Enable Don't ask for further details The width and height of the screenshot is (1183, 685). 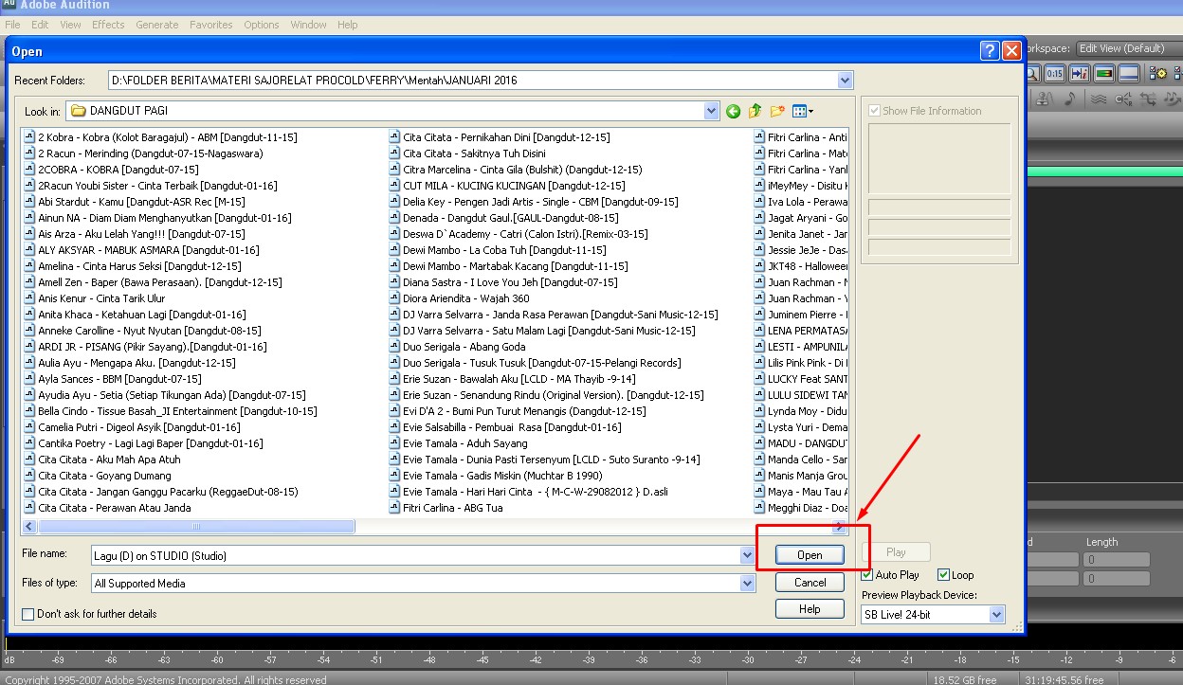(x=27, y=614)
